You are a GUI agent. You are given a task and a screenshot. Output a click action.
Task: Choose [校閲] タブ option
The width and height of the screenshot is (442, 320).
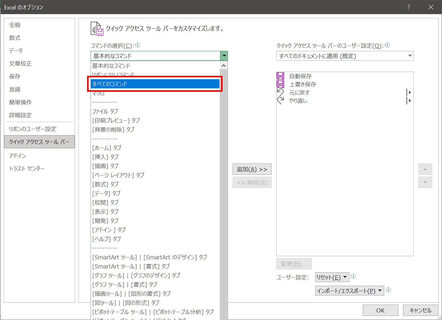tap(155, 202)
